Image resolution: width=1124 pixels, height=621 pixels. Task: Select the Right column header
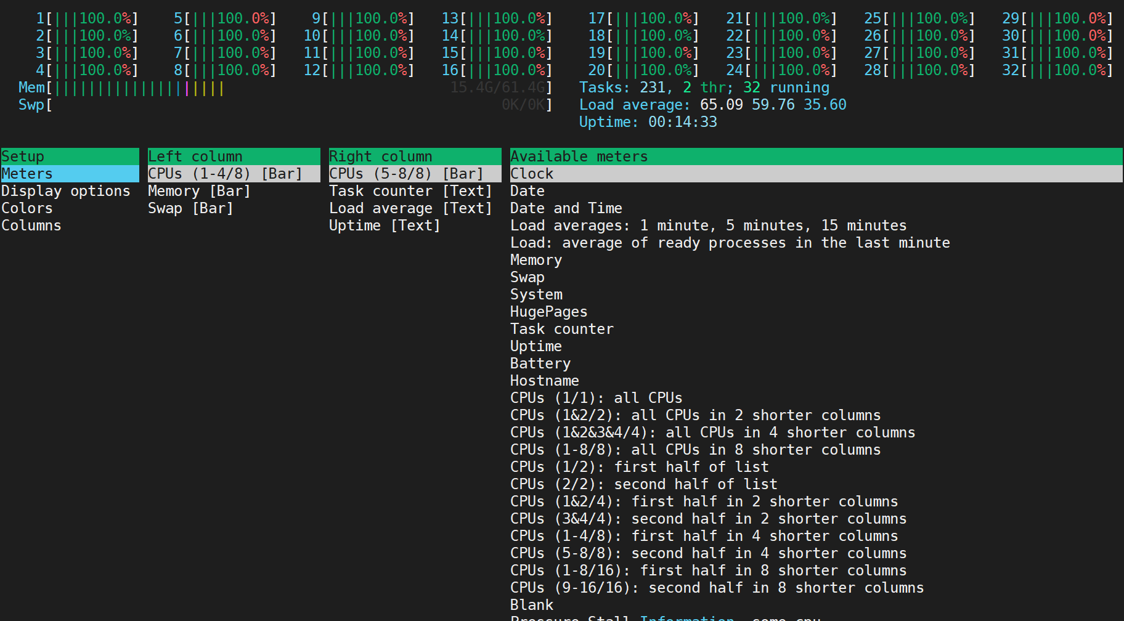pyautogui.click(x=415, y=156)
